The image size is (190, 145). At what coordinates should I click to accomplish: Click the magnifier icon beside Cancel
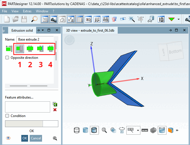[55, 138]
